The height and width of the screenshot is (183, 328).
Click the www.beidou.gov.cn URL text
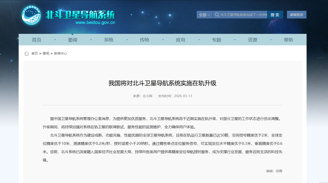coord(95,22)
